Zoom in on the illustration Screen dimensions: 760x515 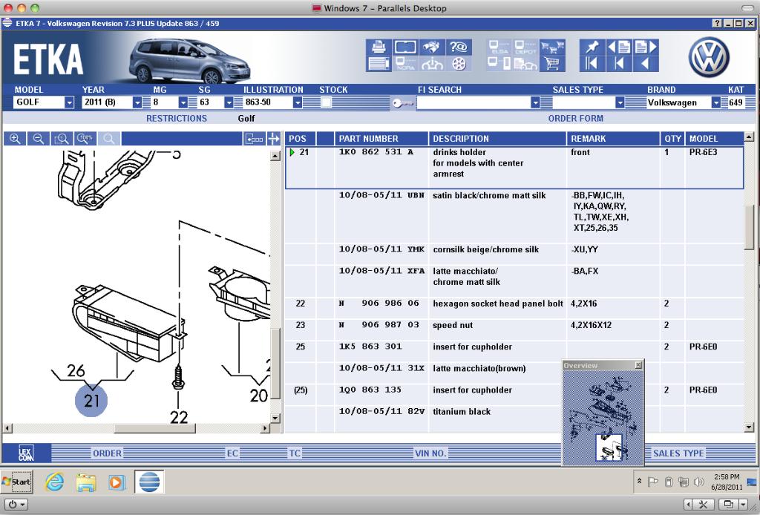click(15, 139)
